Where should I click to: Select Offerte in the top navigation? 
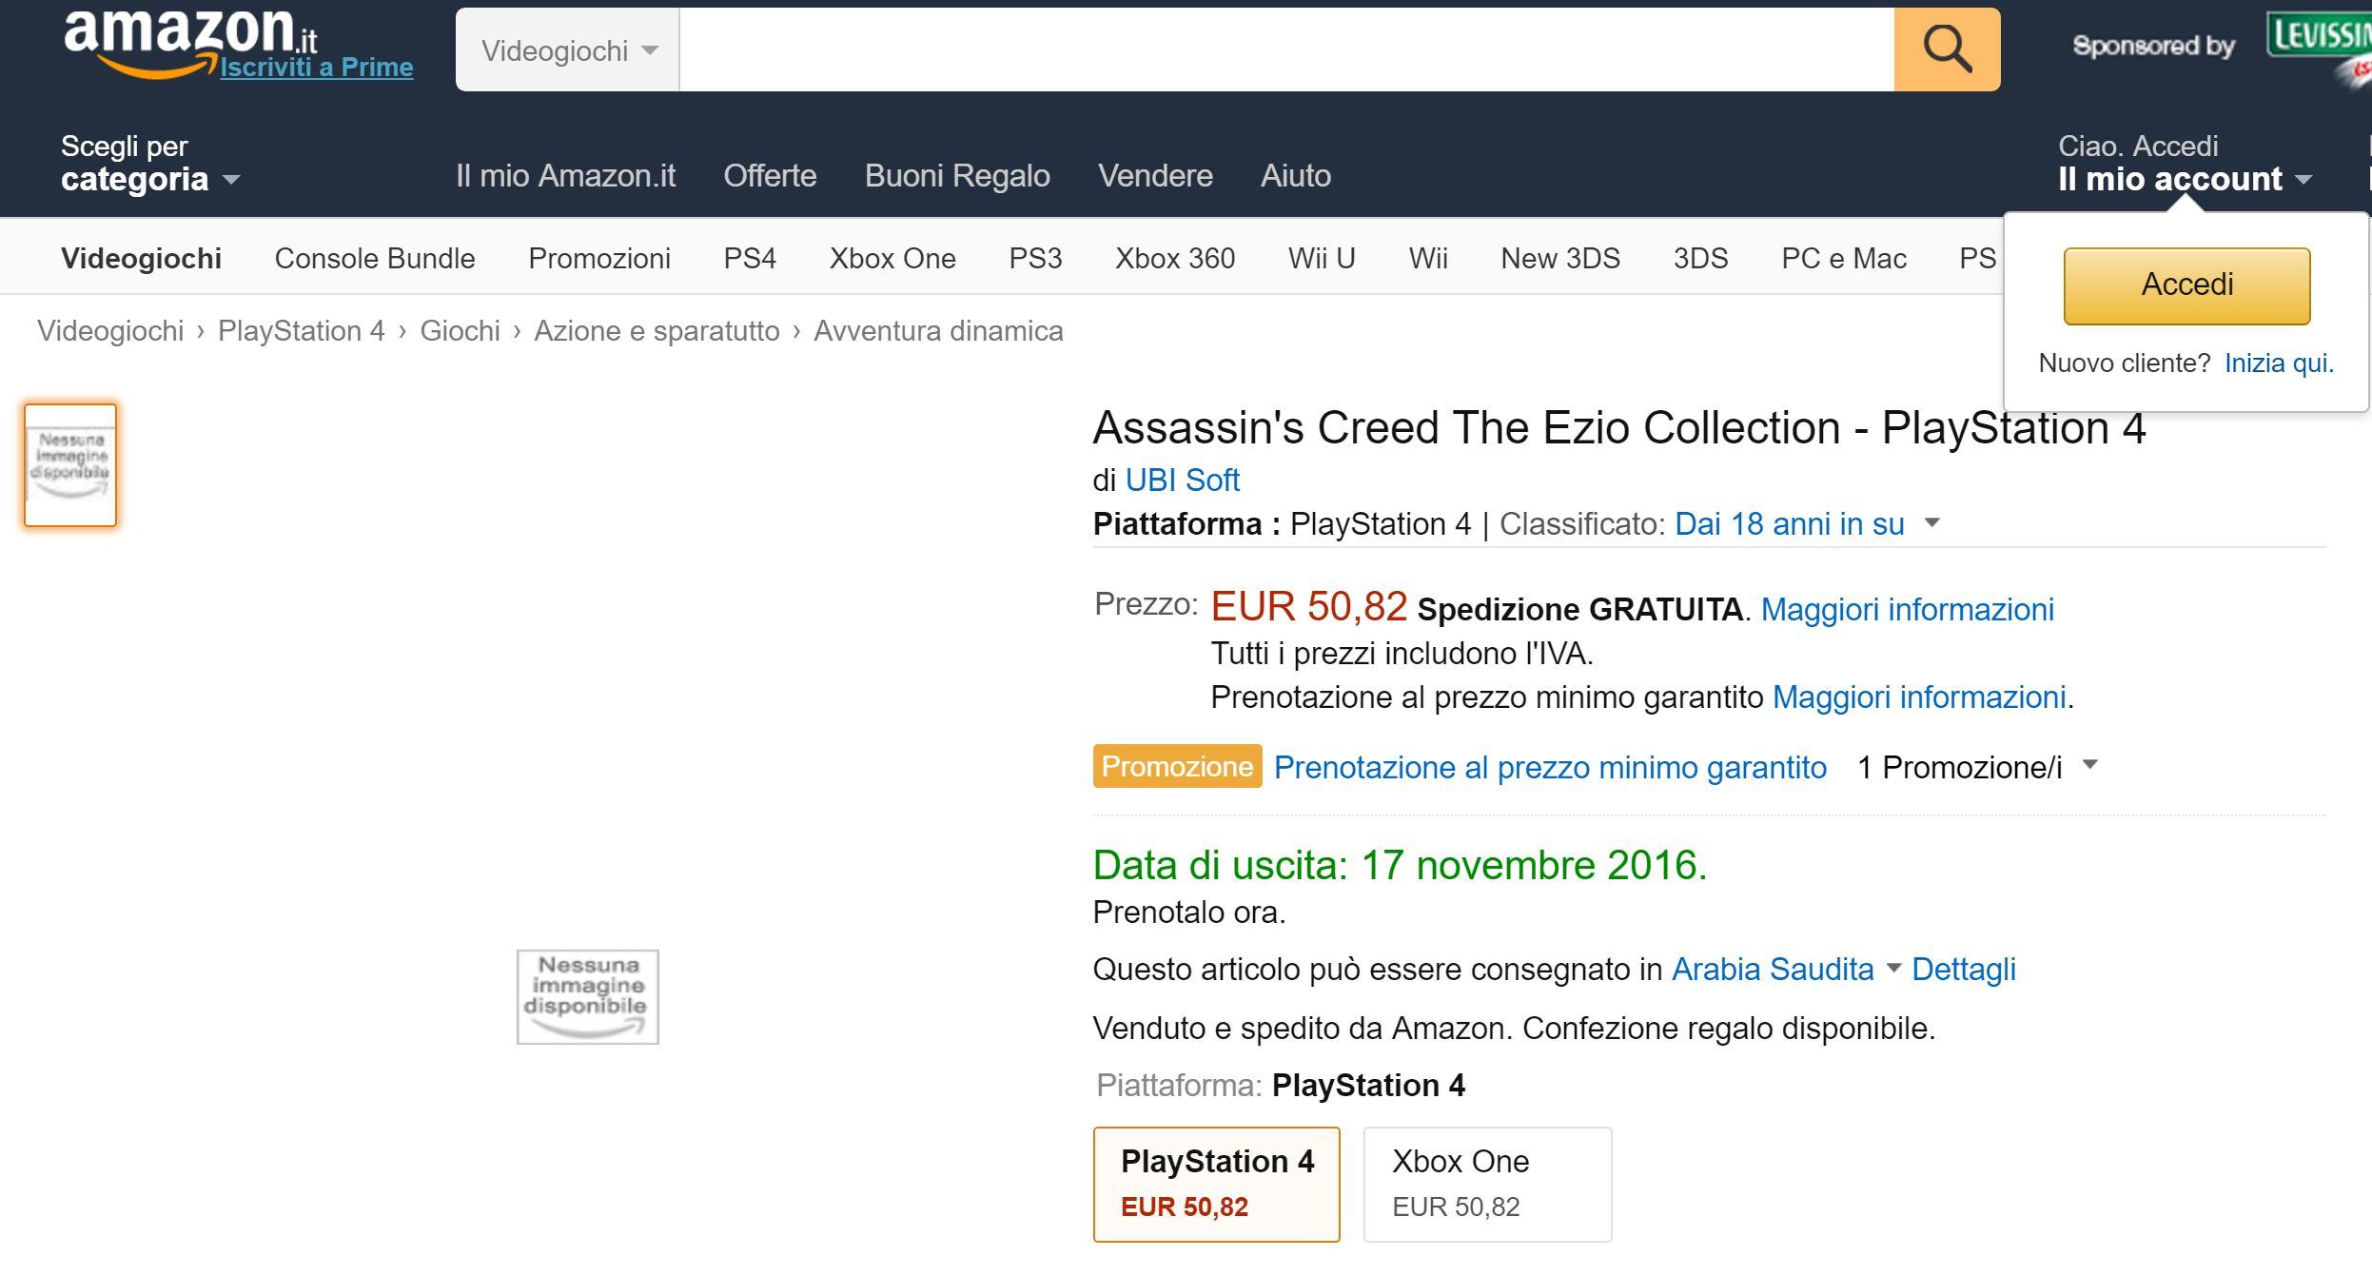pos(770,175)
